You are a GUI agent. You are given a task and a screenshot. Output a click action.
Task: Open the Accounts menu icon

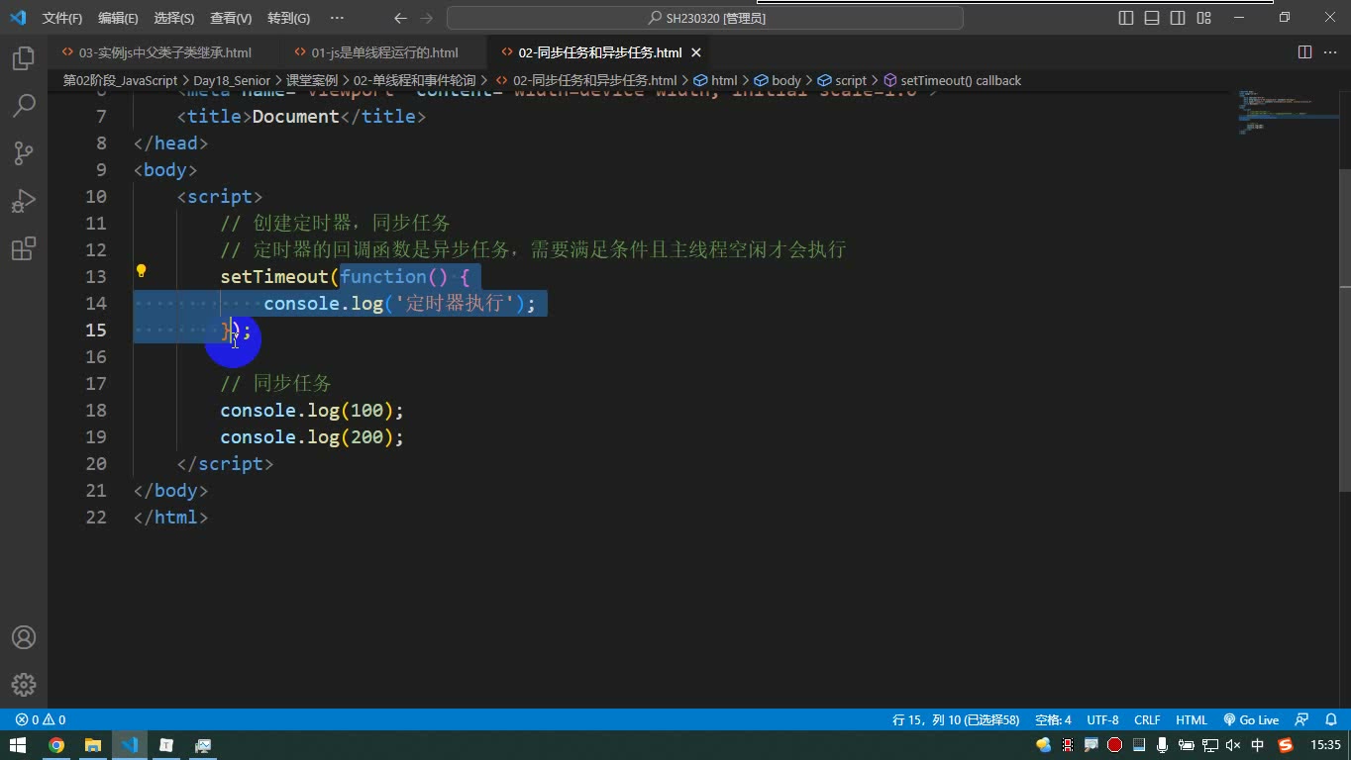point(24,637)
